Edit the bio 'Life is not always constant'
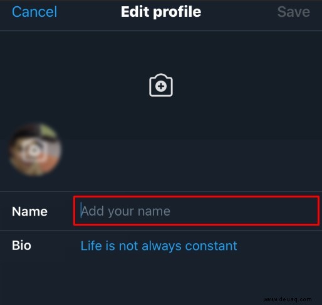The width and height of the screenshot is (322, 305). (158, 246)
